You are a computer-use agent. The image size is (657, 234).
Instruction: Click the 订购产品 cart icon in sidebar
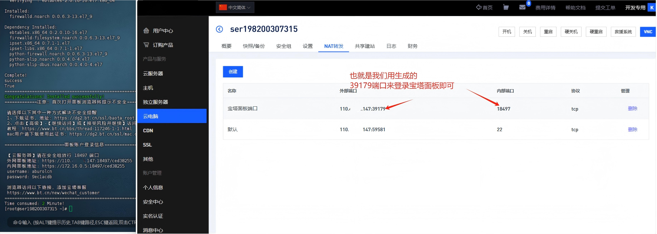[x=146, y=45]
